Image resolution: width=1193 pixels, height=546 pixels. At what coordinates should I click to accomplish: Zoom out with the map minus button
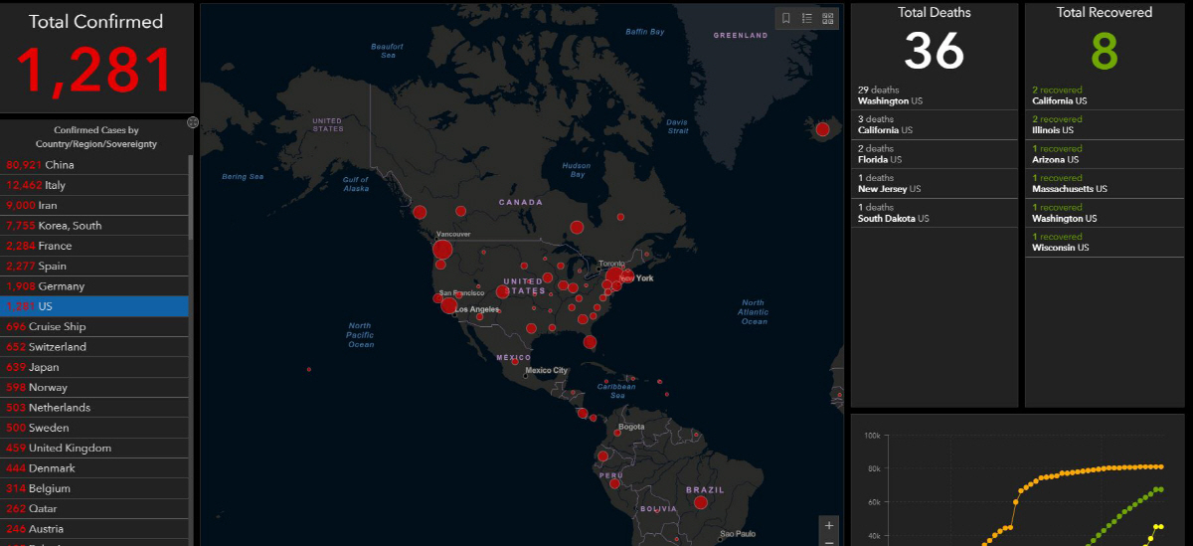829,542
